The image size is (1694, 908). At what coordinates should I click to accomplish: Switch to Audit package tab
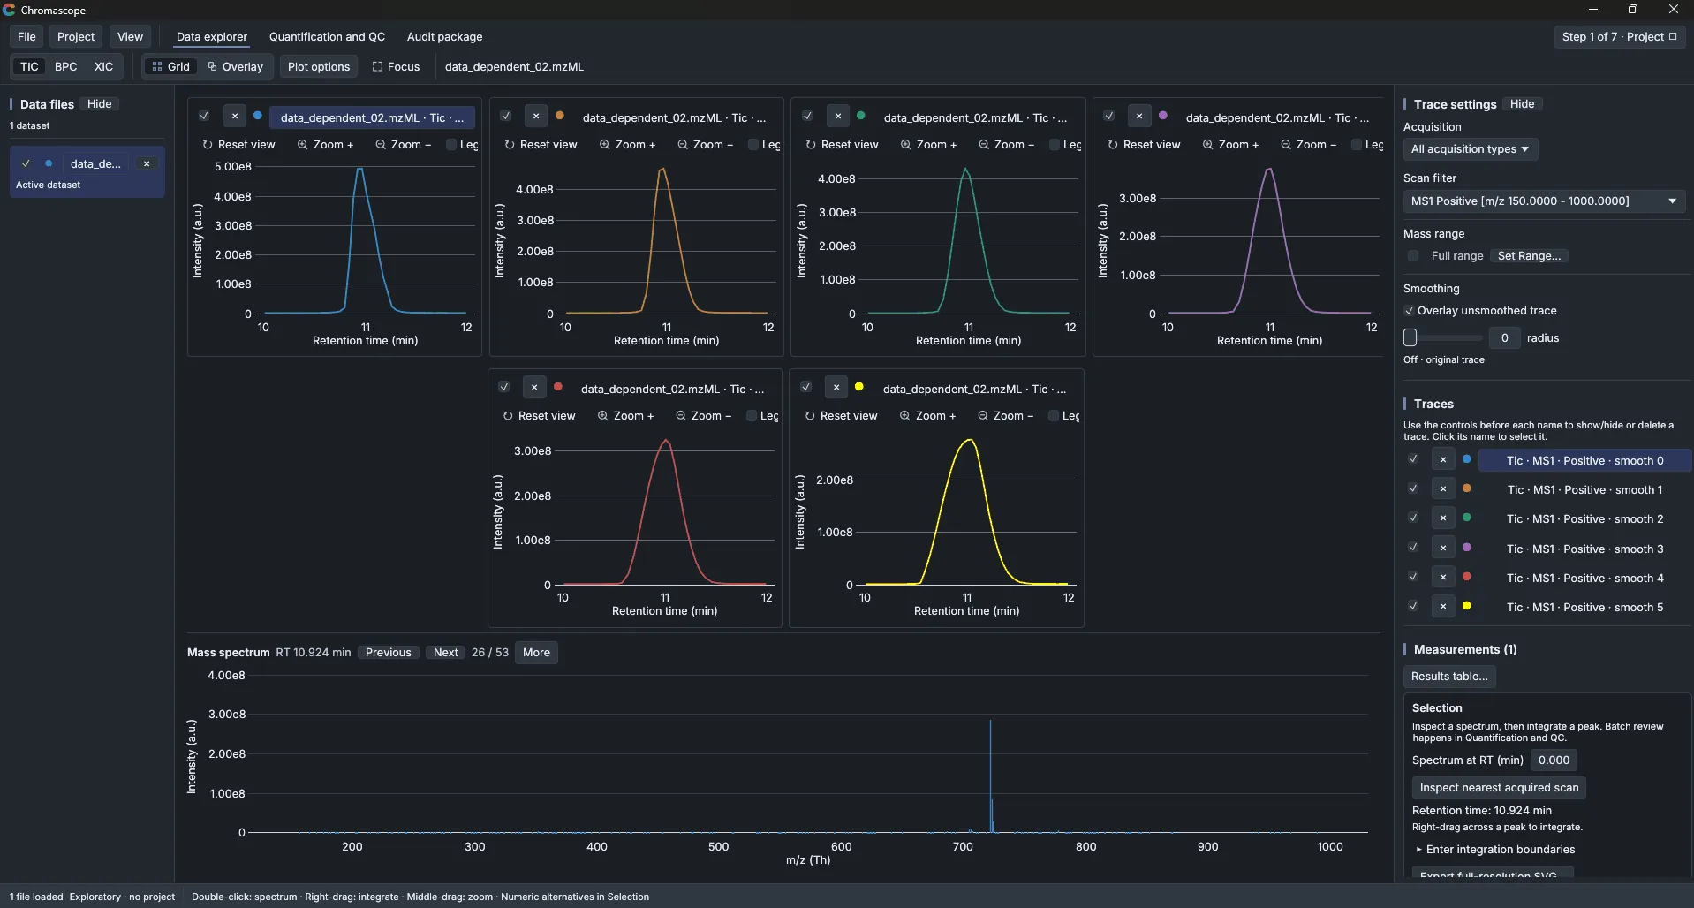444,36
